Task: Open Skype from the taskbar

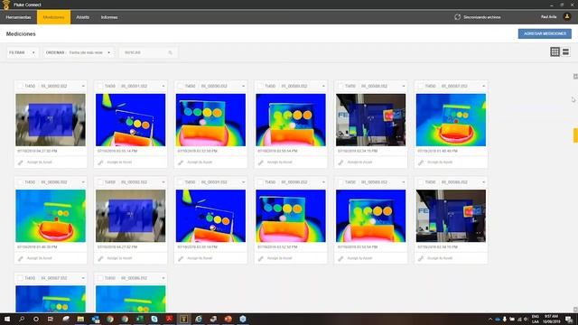Action: tap(154, 319)
